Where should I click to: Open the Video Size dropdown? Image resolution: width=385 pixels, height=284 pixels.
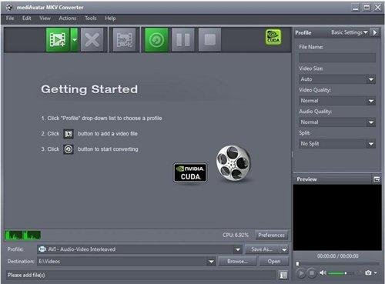pos(337,79)
